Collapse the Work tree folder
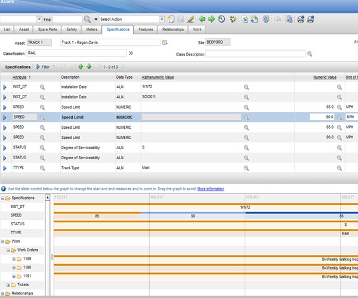The height and width of the screenshot is (298, 358). (x=2, y=241)
